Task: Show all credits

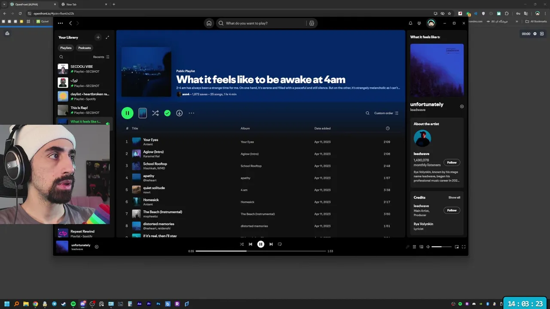Action: point(454,197)
